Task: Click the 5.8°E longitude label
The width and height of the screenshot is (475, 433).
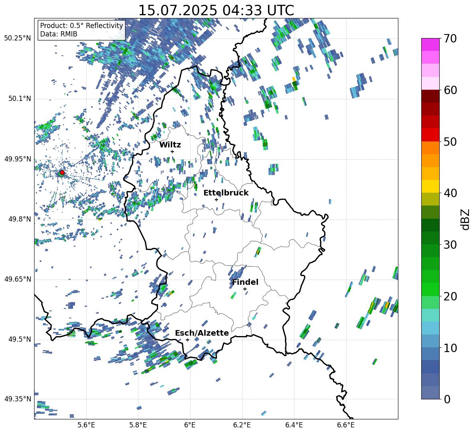Action: click(x=138, y=425)
